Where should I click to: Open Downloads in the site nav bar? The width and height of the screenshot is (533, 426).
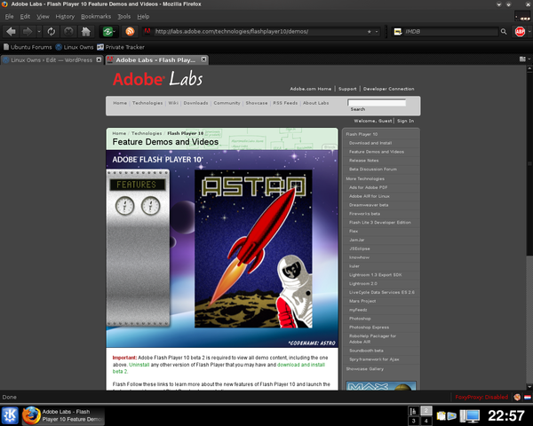point(195,103)
